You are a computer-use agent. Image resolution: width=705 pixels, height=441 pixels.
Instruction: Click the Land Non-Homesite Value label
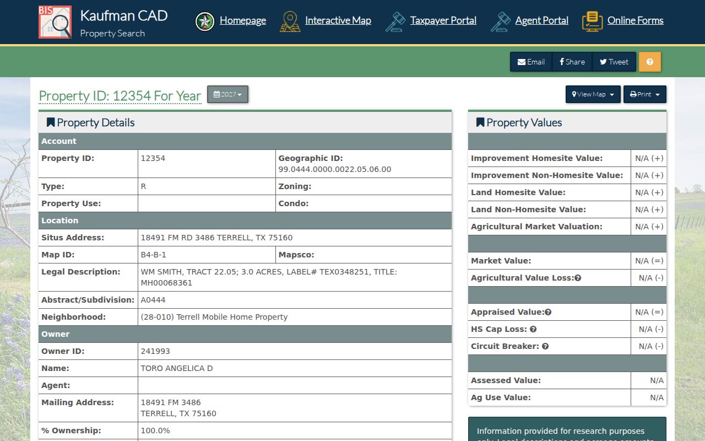529,209
